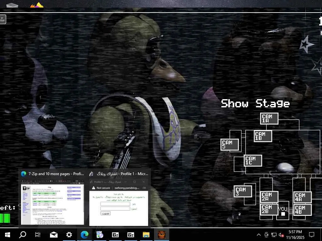Screen dimensions: 322x241
Task: Click '7-Zip and 10 more pages' preview title
Action: pos(56,174)
